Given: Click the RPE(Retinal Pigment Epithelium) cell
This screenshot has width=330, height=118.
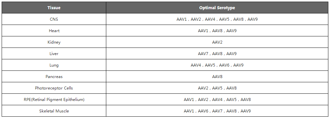Looking at the screenshot, I should coord(54,100).
